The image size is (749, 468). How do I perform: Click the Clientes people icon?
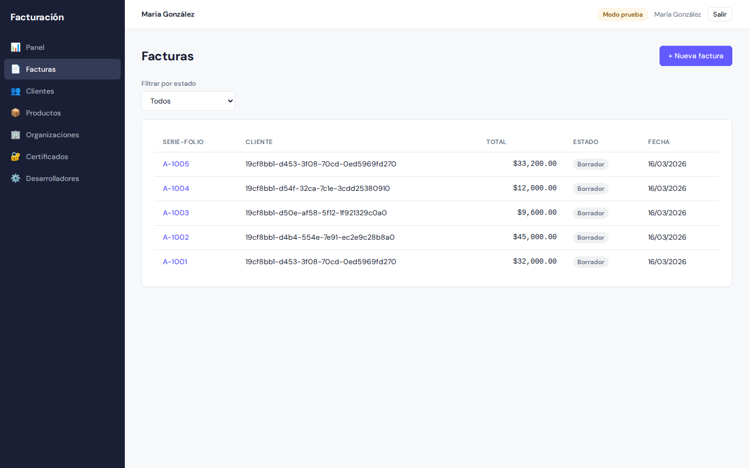point(16,91)
